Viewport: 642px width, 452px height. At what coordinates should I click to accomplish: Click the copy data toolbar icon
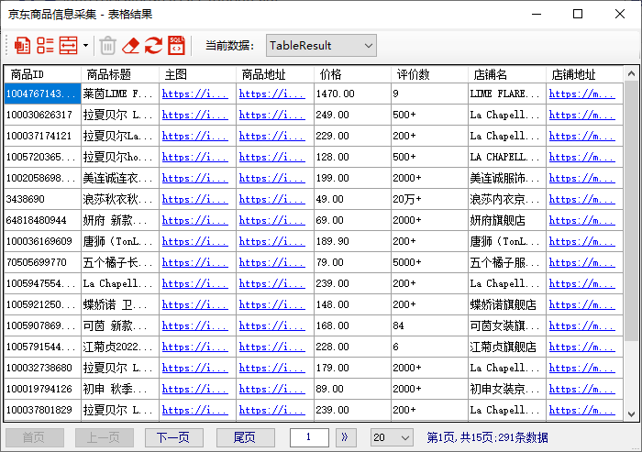tap(23, 45)
